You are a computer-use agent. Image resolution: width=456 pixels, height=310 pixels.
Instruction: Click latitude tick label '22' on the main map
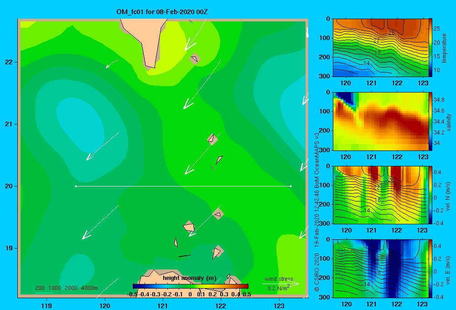coord(9,62)
